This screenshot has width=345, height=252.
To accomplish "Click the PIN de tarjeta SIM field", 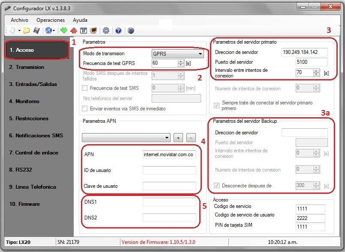I will tap(310, 227).
